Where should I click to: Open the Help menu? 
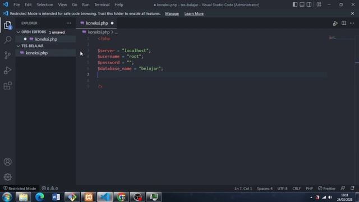coord(119,4)
